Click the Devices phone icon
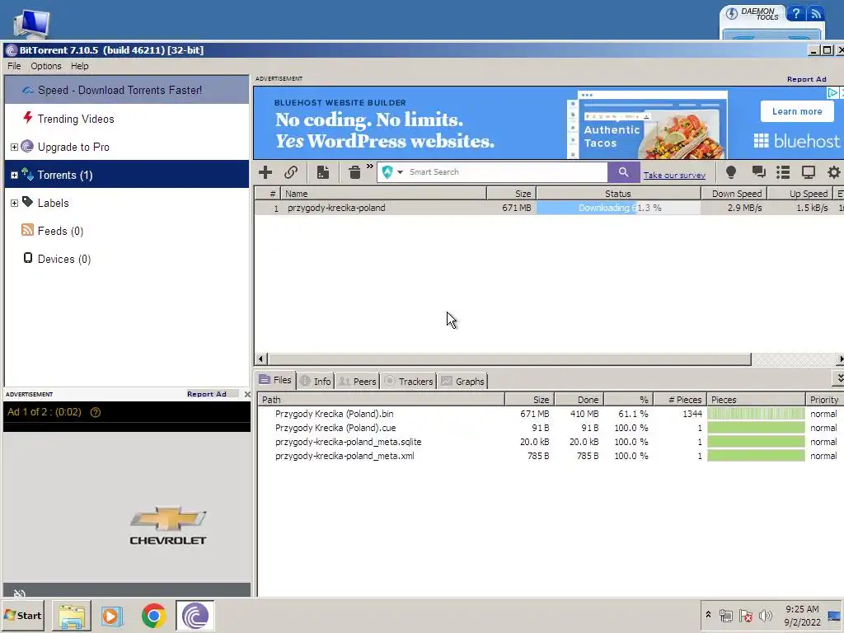 pos(28,258)
